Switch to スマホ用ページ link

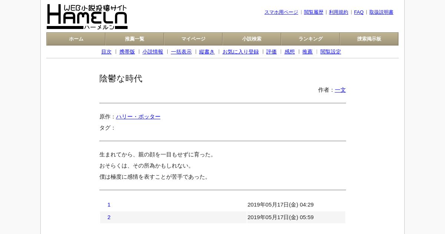pos(281,12)
